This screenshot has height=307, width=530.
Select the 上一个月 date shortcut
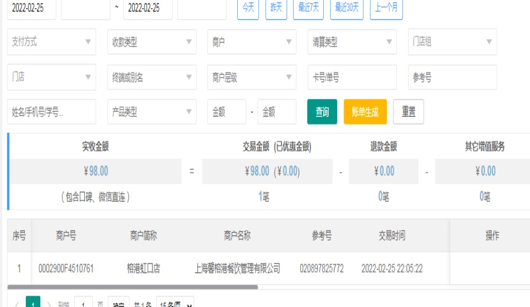pos(386,8)
